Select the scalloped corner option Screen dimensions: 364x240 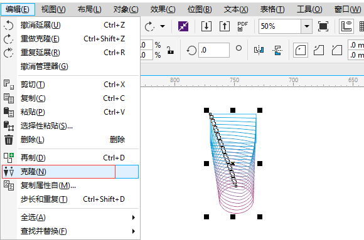pyautogui.click(x=319, y=50)
